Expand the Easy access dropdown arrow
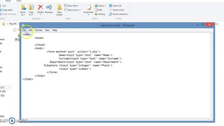The image size is (224, 126). point(80,10)
